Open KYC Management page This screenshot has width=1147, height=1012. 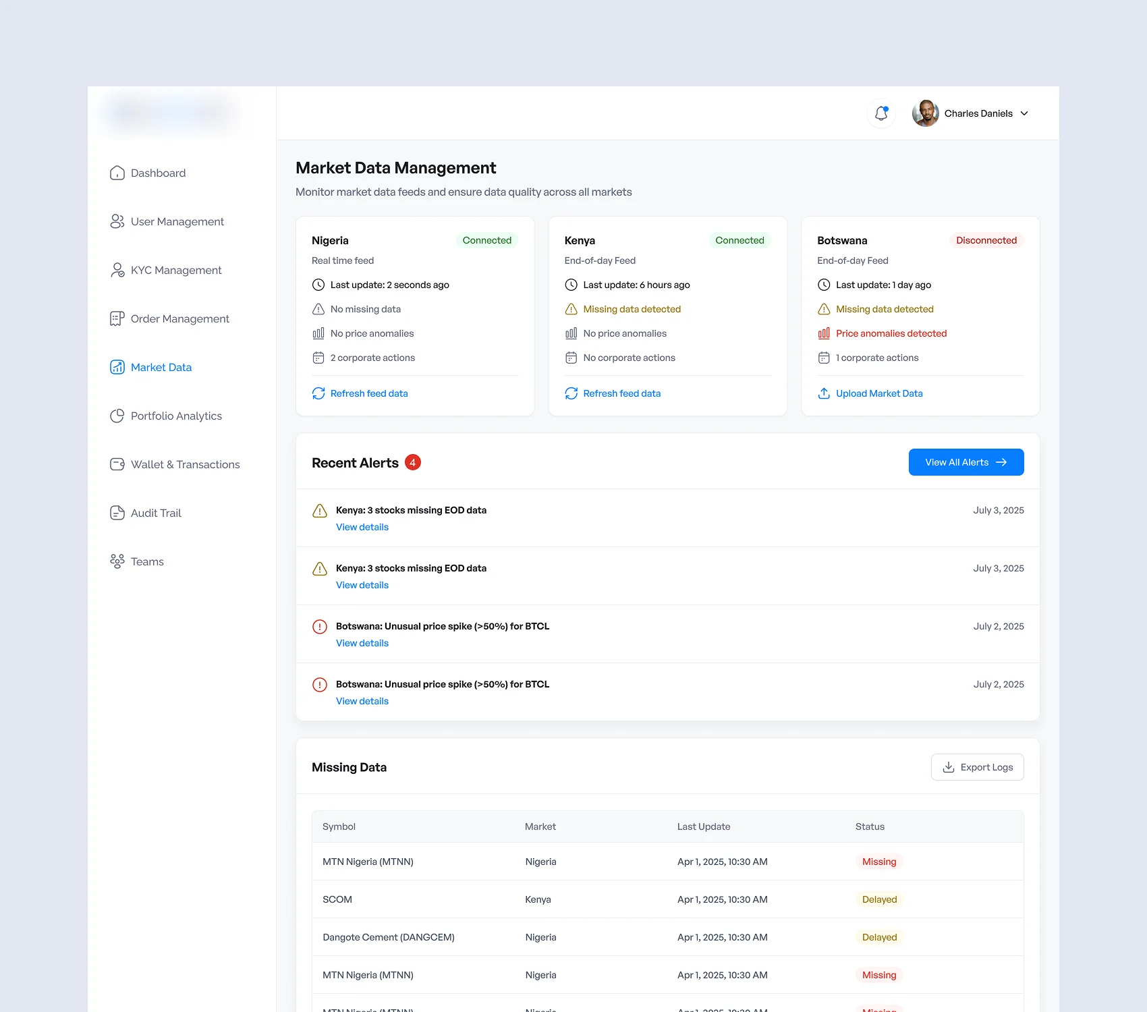click(175, 270)
